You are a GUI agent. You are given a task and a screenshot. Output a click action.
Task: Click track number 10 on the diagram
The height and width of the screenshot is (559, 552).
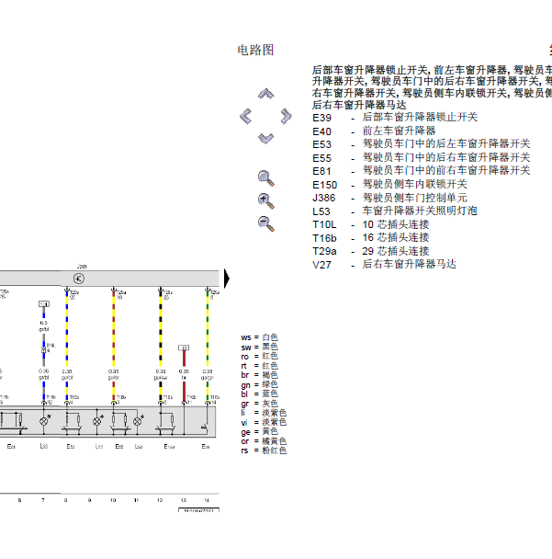click(113, 500)
